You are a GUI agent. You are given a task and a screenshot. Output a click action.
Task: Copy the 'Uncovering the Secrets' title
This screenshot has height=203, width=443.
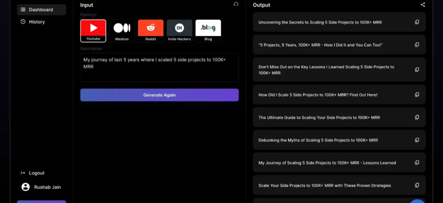click(x=417, y=22)
